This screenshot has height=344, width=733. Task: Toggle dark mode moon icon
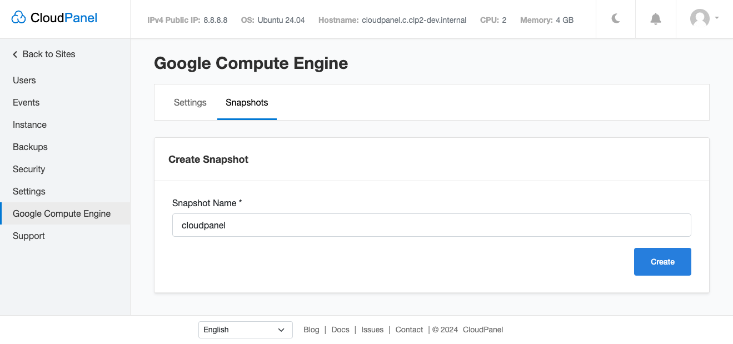point(616,19)
